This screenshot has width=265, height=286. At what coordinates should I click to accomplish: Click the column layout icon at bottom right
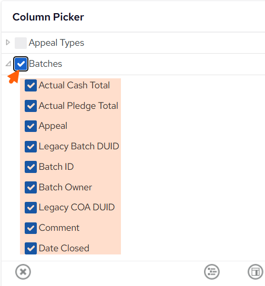(x=256, y=272)
